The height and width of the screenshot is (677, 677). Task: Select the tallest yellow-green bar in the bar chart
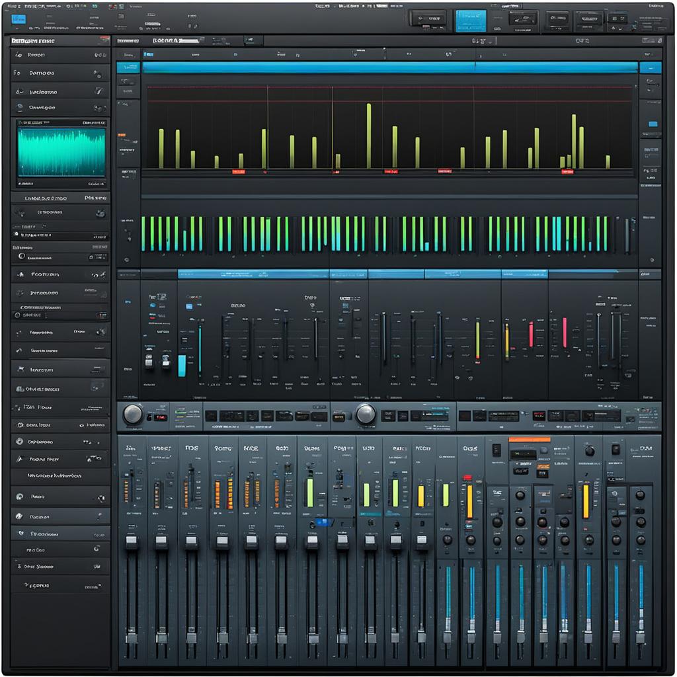click(369, 136)
